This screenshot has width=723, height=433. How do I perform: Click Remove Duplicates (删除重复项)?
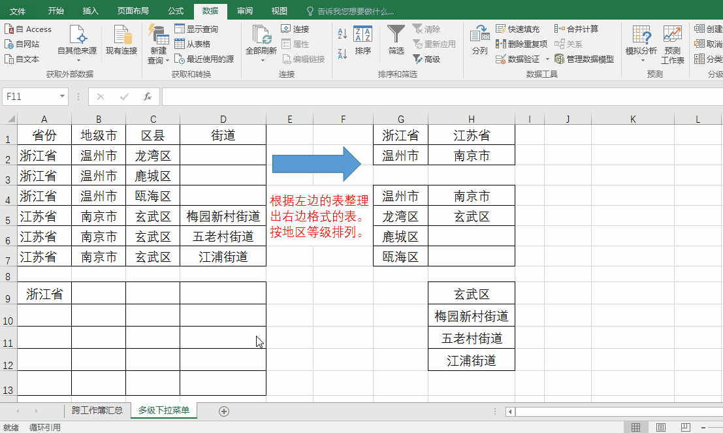[521, 44]
